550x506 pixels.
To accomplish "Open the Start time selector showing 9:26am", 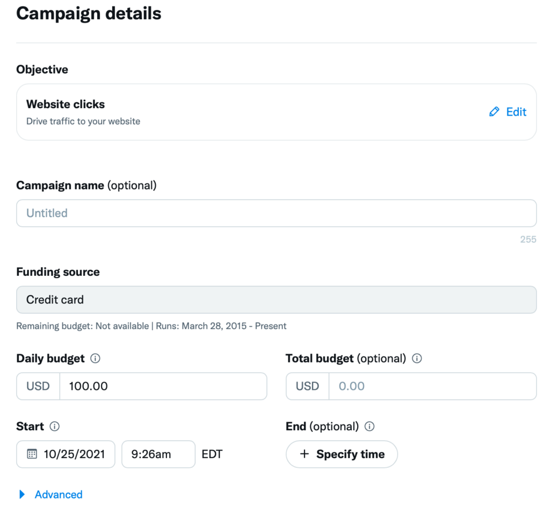I will pyautogui.click(x=158, y=454).
